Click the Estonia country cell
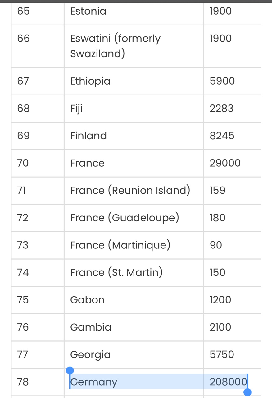 point(88,11)
